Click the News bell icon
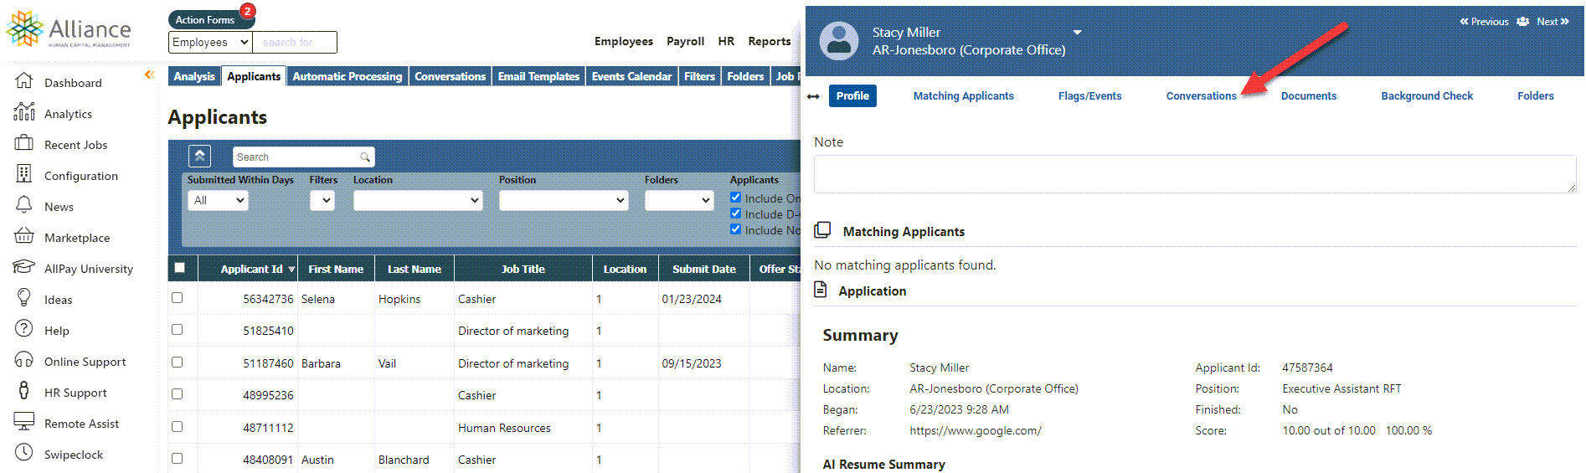 click(x=24, y=205)
